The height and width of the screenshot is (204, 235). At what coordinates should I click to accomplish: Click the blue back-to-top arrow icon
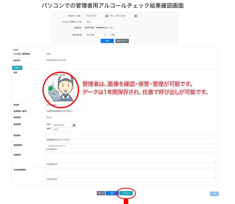(x=214, y=194)
